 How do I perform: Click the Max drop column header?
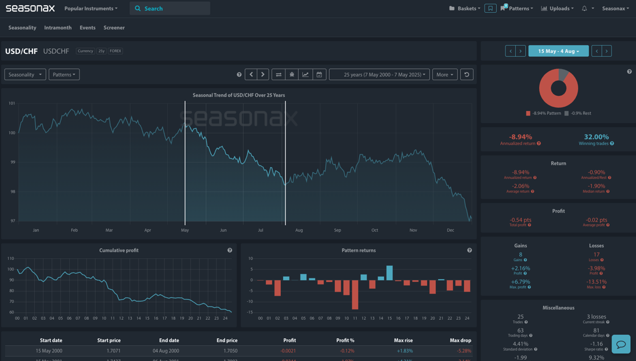[460, 340]
